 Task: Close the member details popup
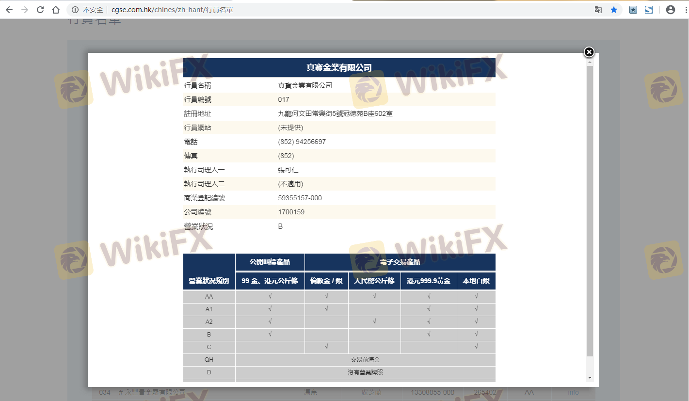tap(589, 52)
